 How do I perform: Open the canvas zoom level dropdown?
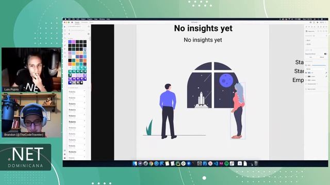click(x=322, y=22)
